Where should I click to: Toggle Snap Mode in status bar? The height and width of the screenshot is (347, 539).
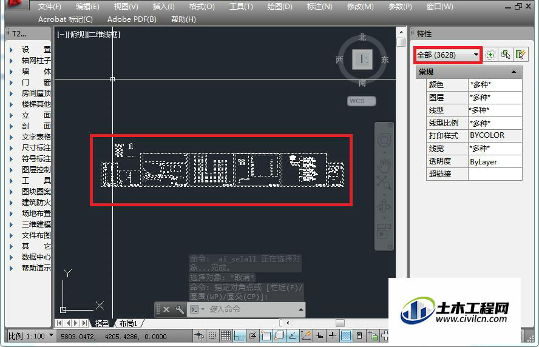212,335
